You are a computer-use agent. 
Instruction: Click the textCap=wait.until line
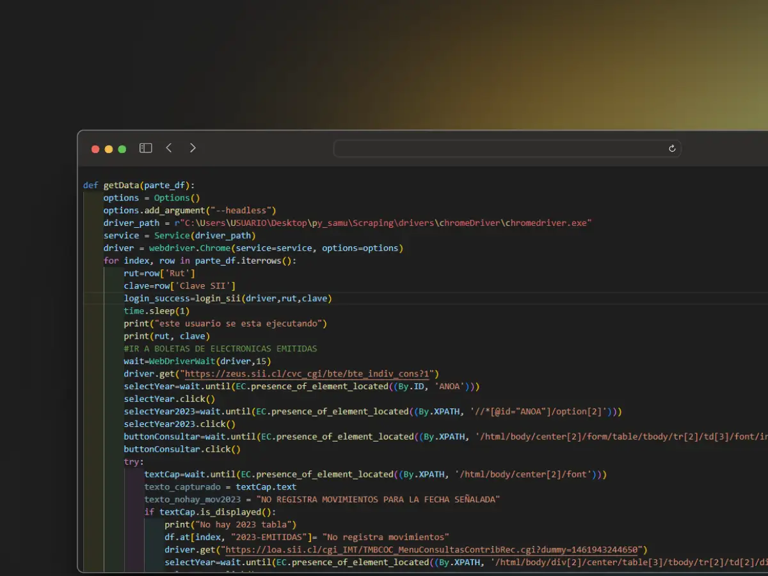pos(375,474)
